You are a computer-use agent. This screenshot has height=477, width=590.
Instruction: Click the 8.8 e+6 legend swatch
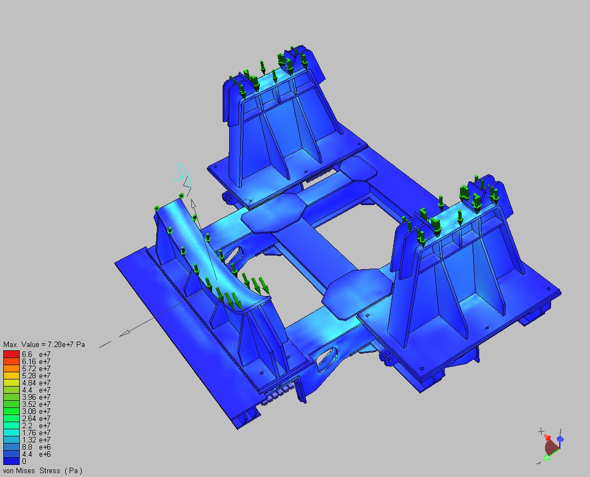[12, 447]
